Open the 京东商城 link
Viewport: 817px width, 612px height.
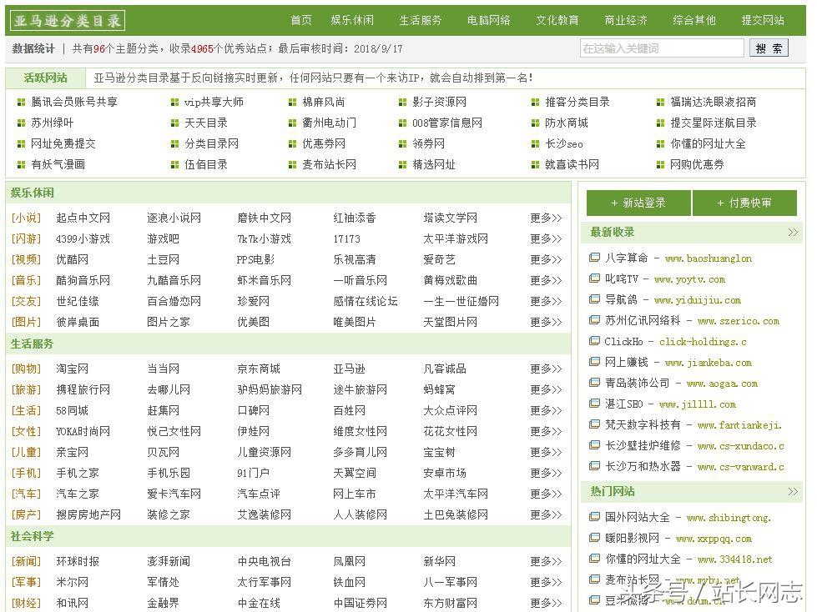click(x=259, y=369)
